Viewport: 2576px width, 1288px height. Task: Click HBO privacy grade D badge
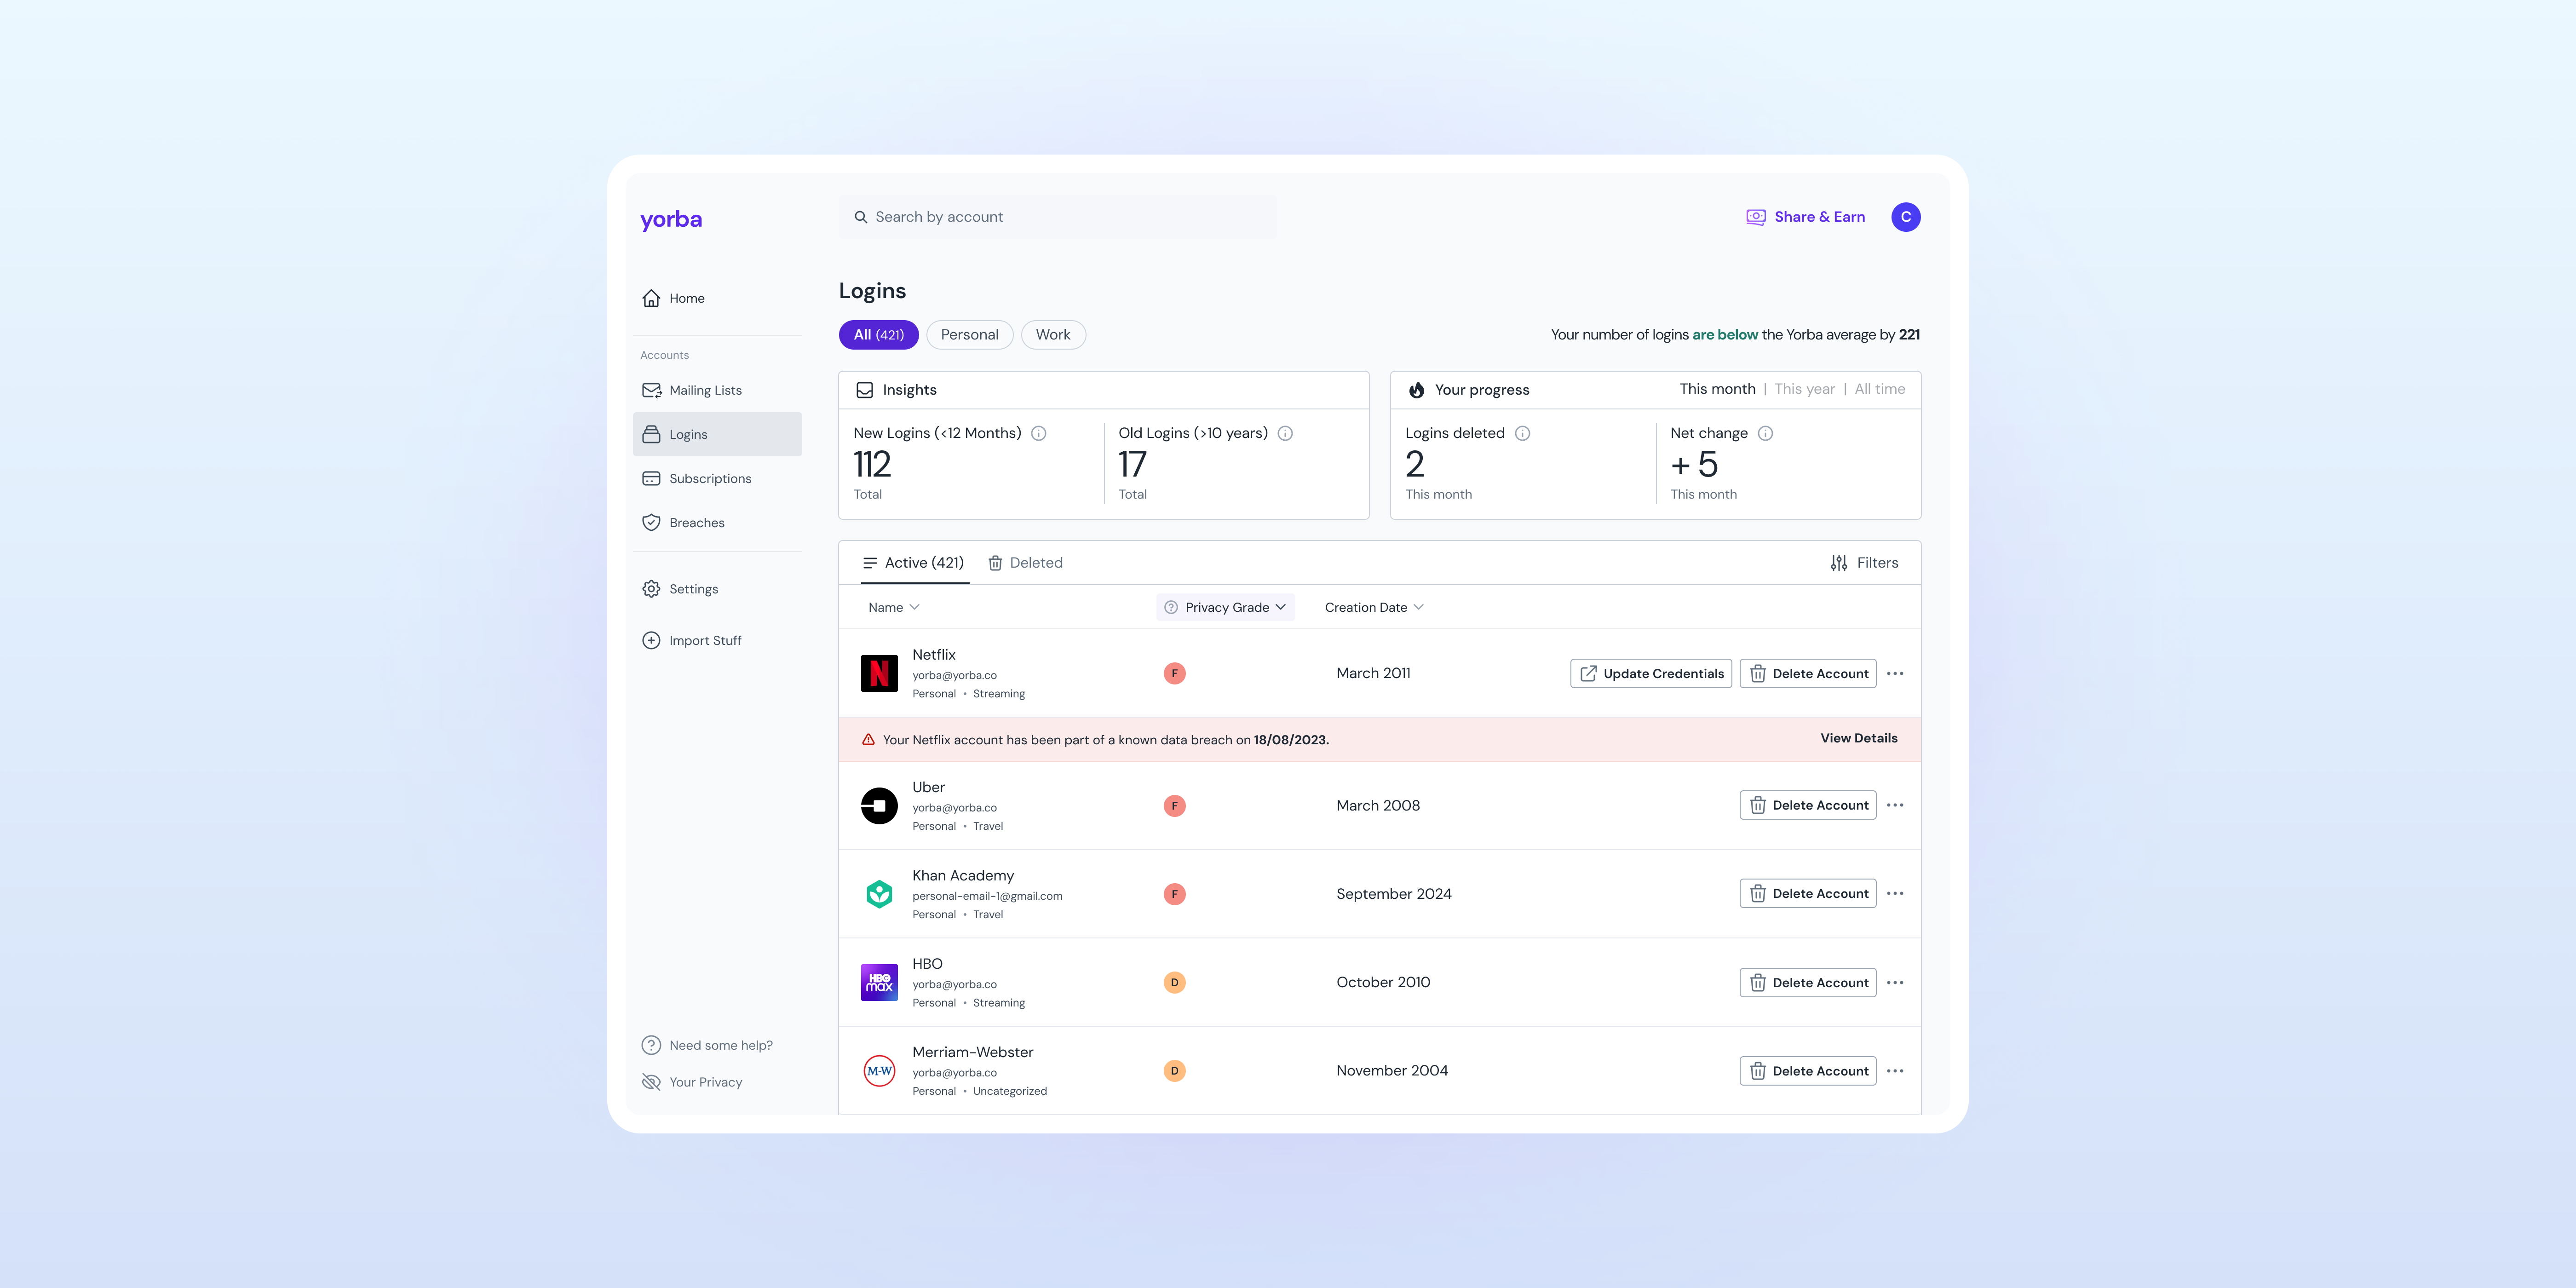click(x=1174, y=983)
